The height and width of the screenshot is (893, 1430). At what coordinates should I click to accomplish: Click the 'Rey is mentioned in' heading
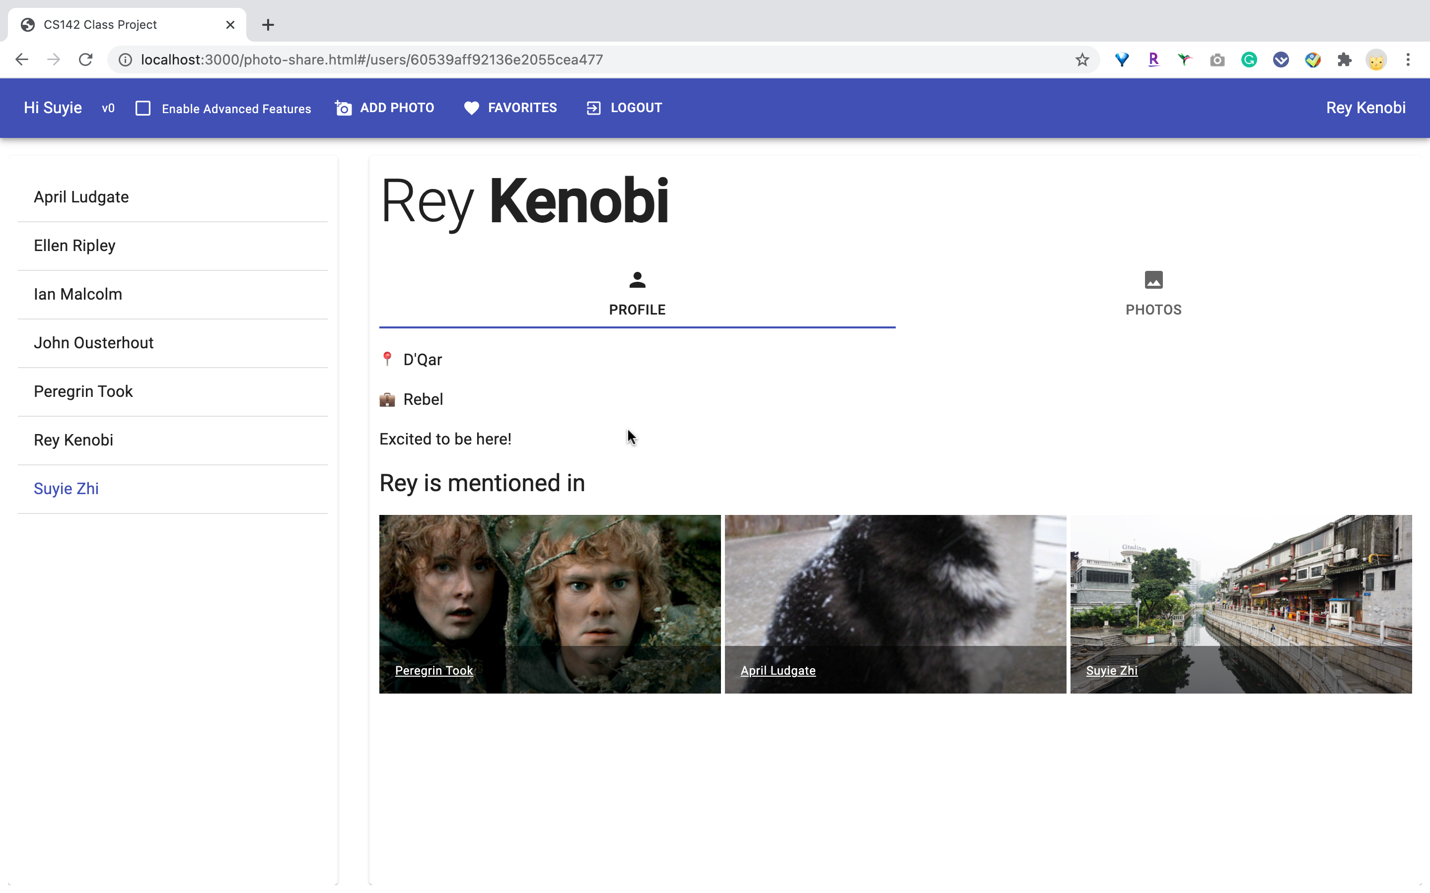[482, 483]
